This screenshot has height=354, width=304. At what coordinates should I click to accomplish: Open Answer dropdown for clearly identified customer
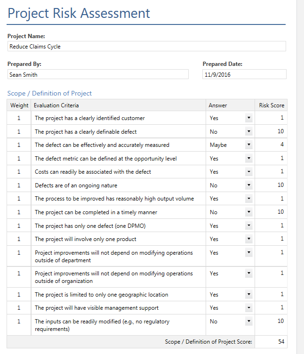(248, 118)
